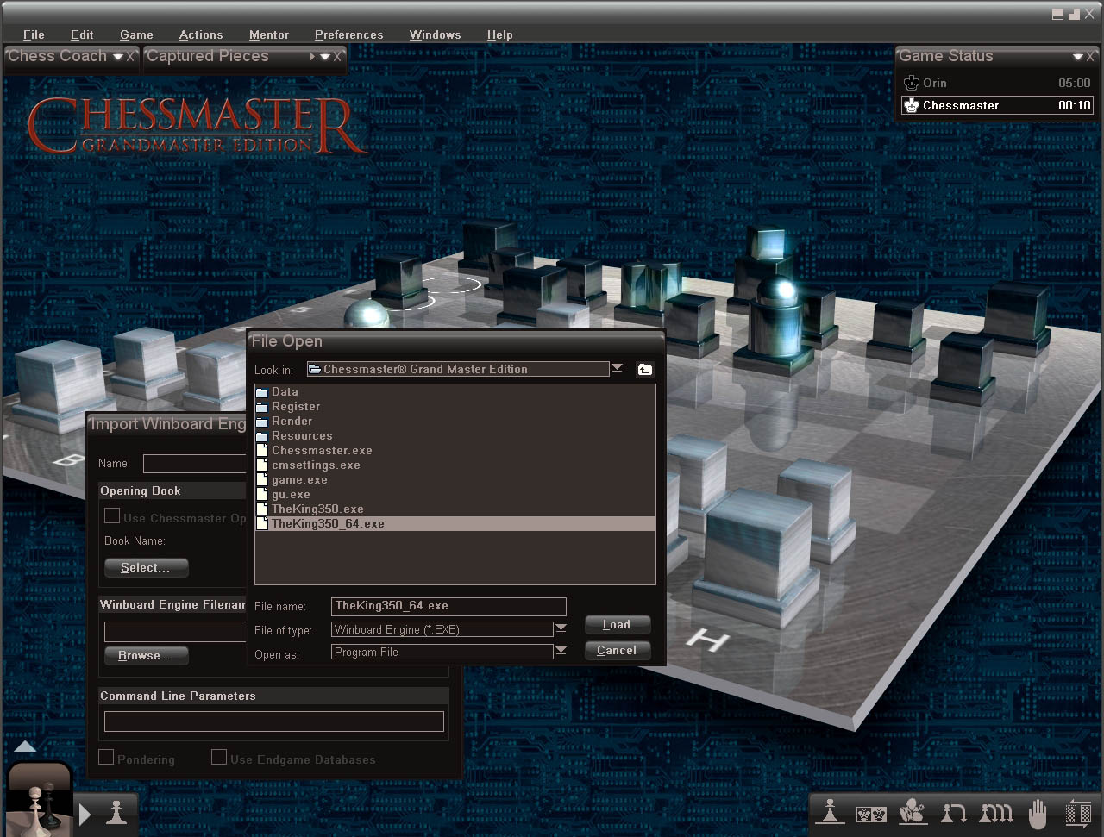The height and width of the screenshot is (837, 1104).
Task: Expand the Look in folder dropdown
Action: click(617, 369)
